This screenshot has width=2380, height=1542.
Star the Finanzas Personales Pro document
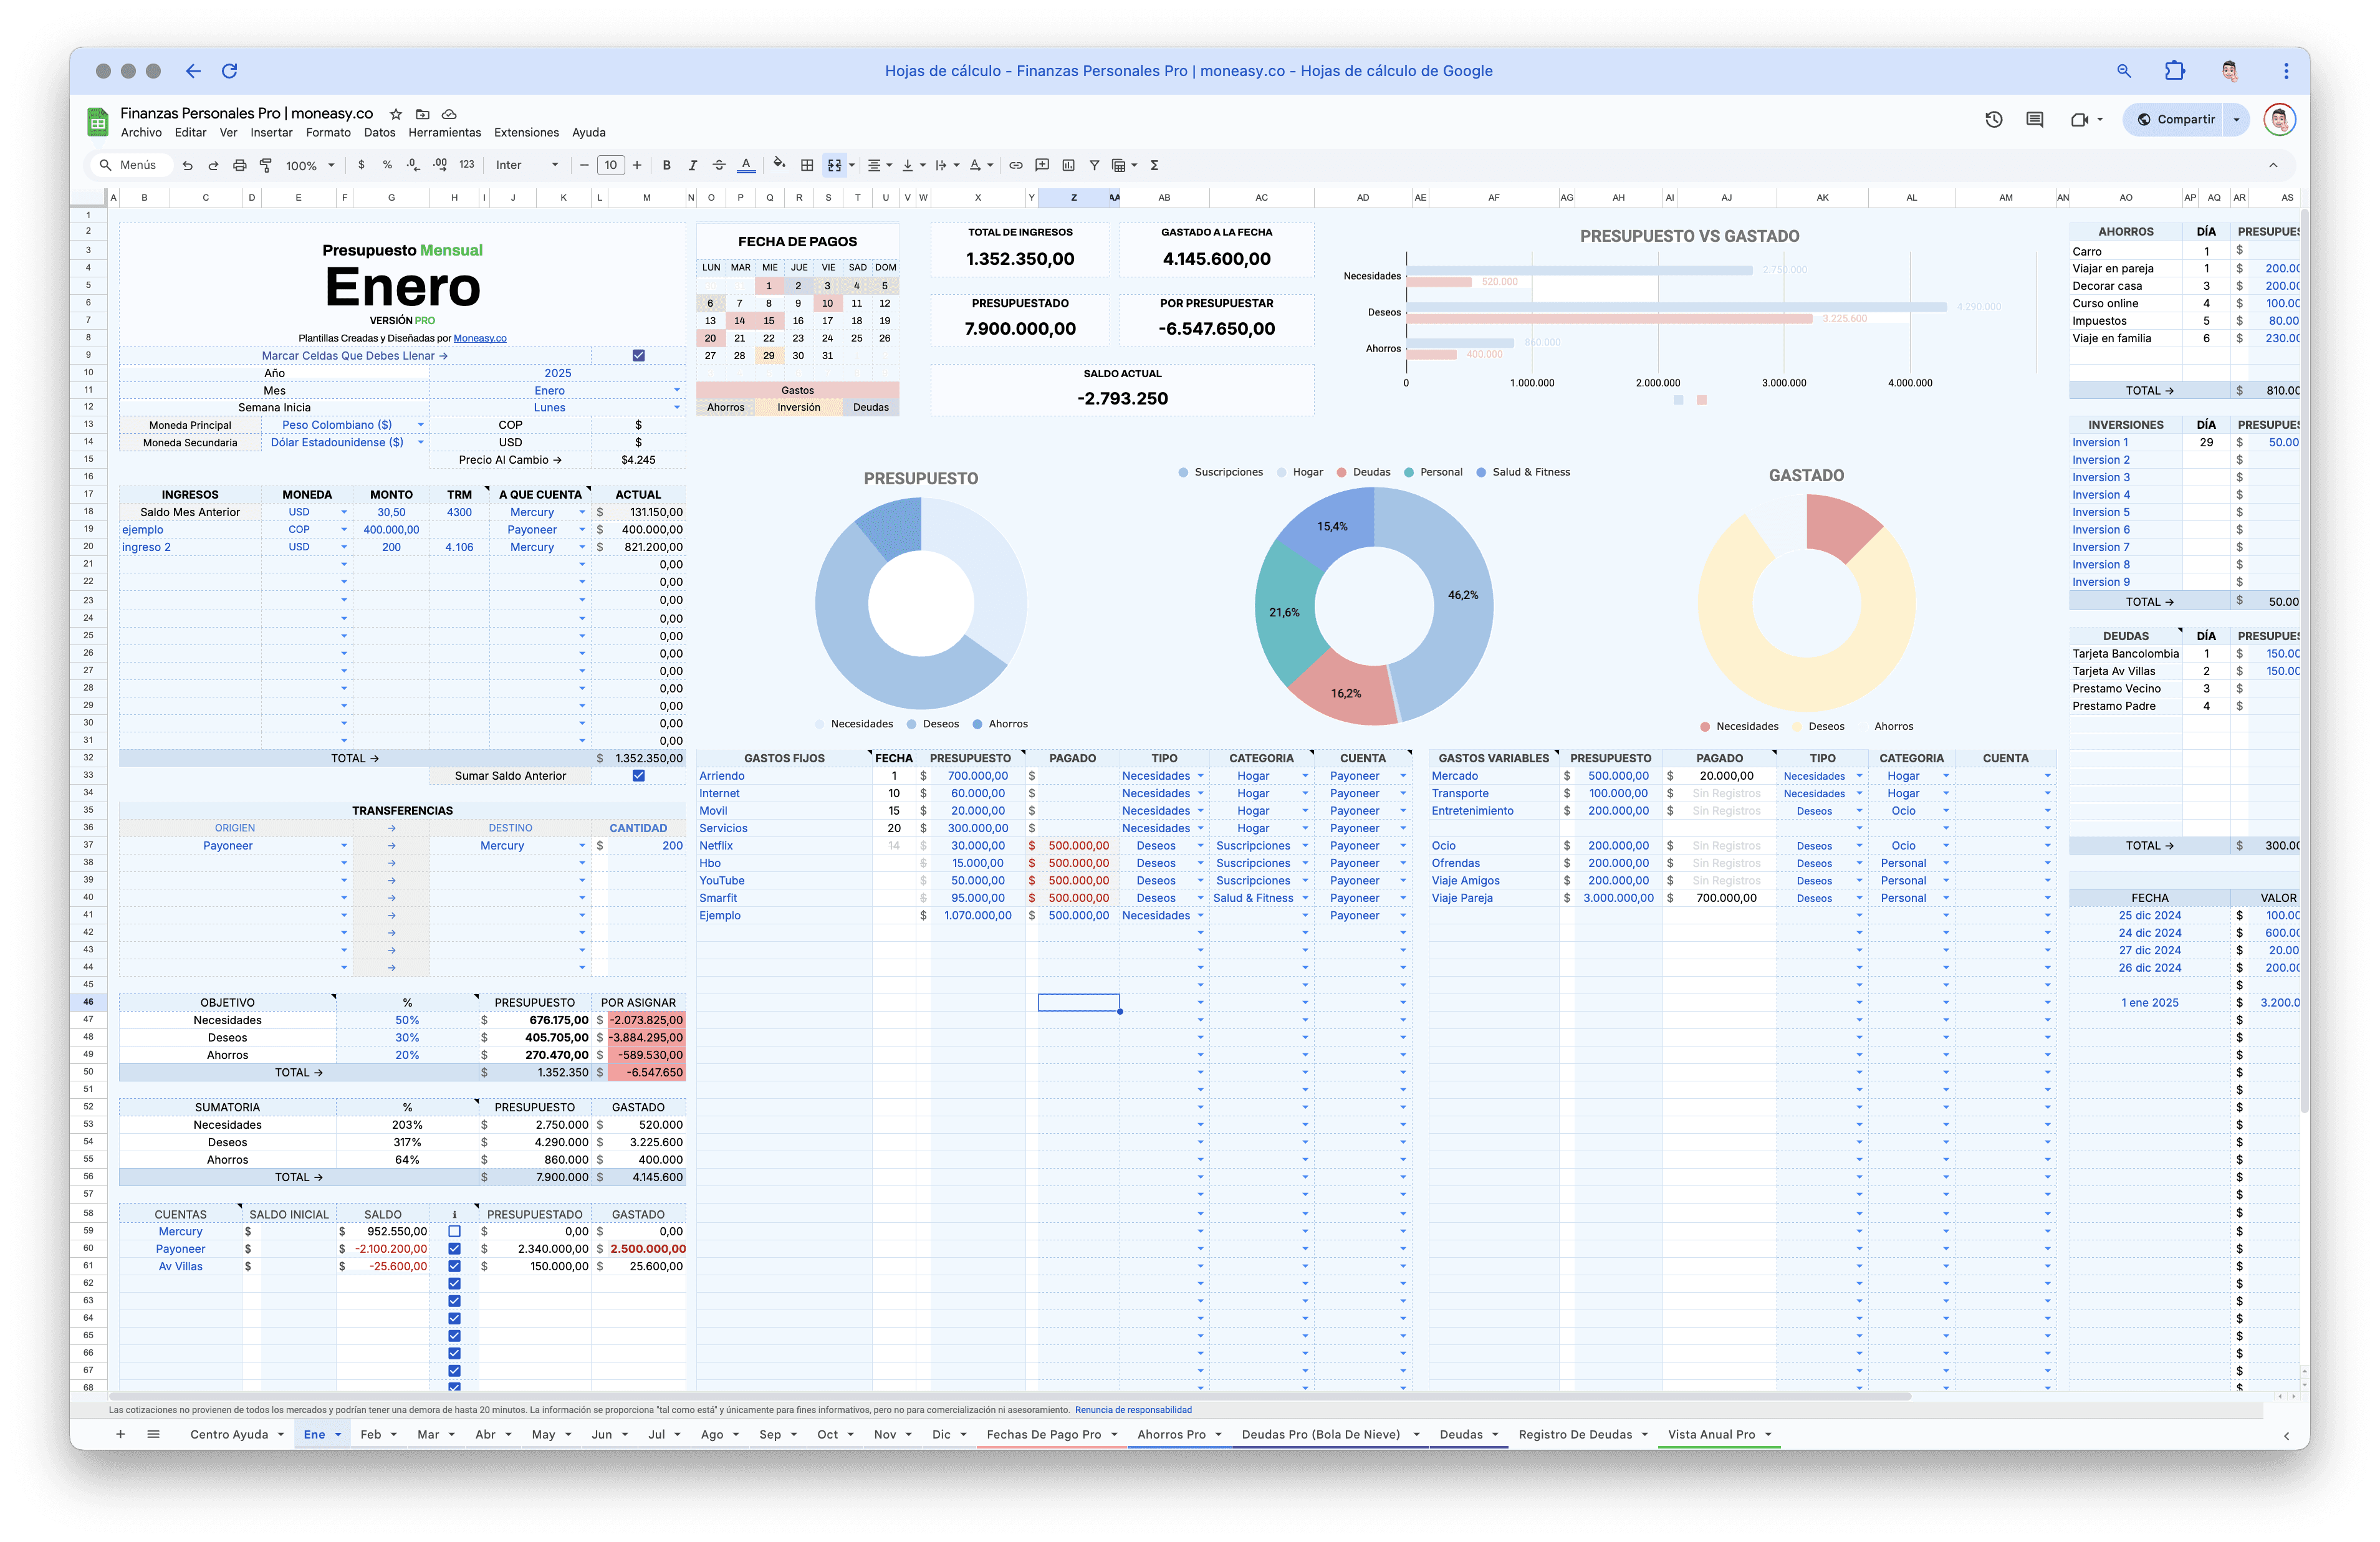[396, 114]
